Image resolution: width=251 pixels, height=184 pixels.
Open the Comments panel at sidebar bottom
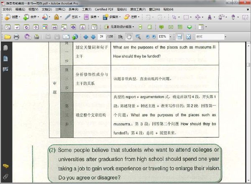[5, 166]
